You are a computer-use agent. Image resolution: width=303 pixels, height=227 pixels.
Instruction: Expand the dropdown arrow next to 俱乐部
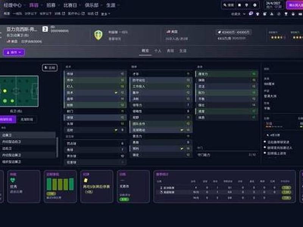pyautogui.click(x=102, y=5)
